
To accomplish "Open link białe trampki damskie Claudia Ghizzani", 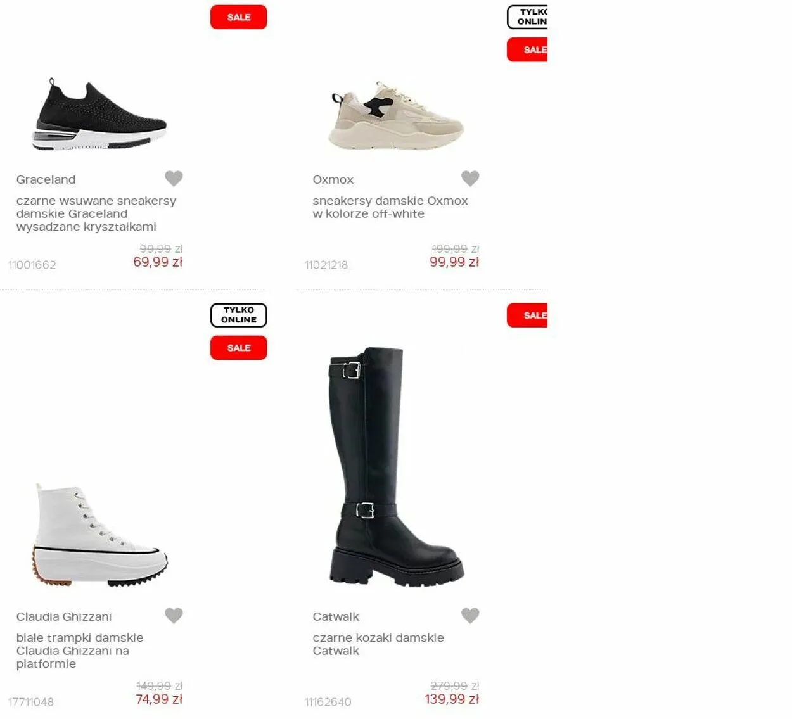I will 80,651.
